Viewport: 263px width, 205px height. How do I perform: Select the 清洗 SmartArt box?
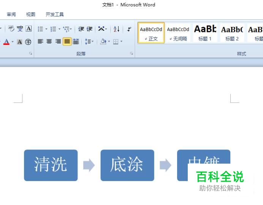[51, 165]
